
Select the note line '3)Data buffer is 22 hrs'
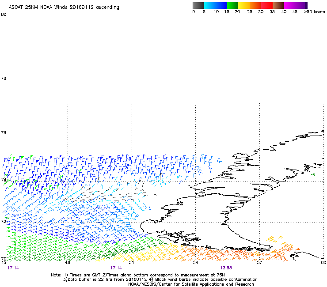click(160, 279)
